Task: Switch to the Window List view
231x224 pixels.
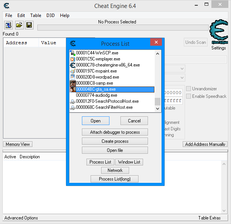Action: [129, 162]
